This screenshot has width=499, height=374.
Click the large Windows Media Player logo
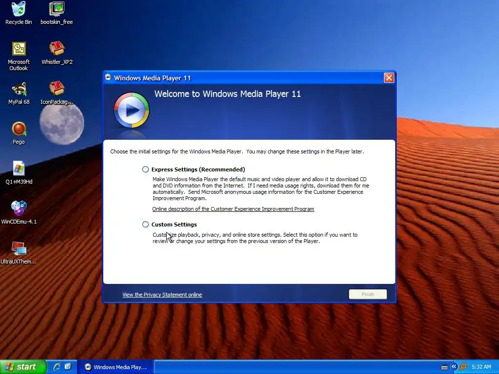click(x=132, y=110)
